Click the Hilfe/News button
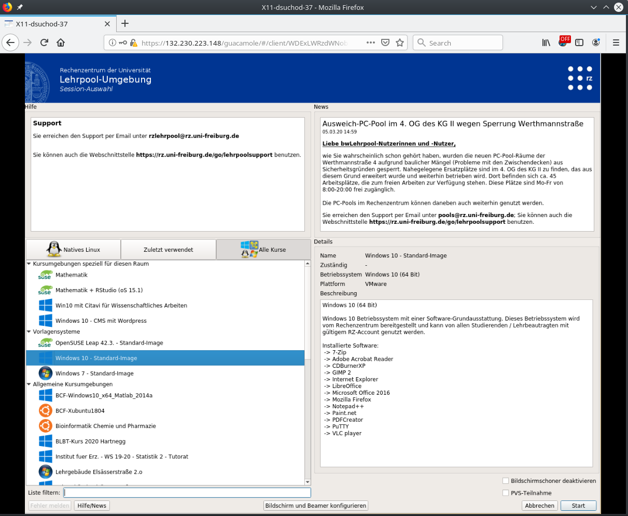 92,506
